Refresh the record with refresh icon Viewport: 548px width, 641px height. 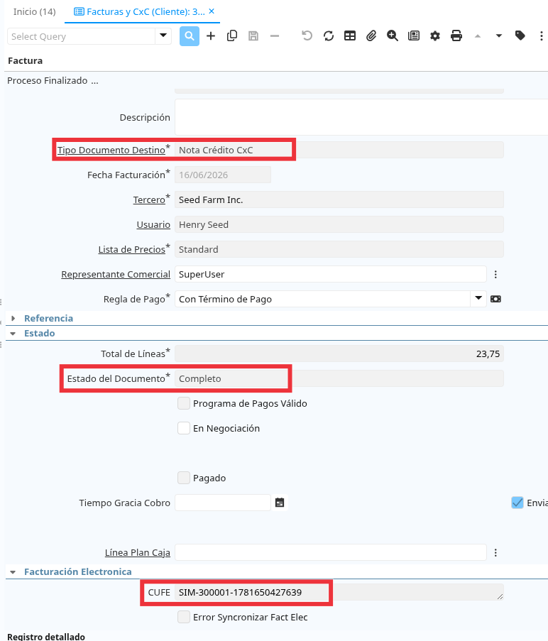tap(329, 36)
